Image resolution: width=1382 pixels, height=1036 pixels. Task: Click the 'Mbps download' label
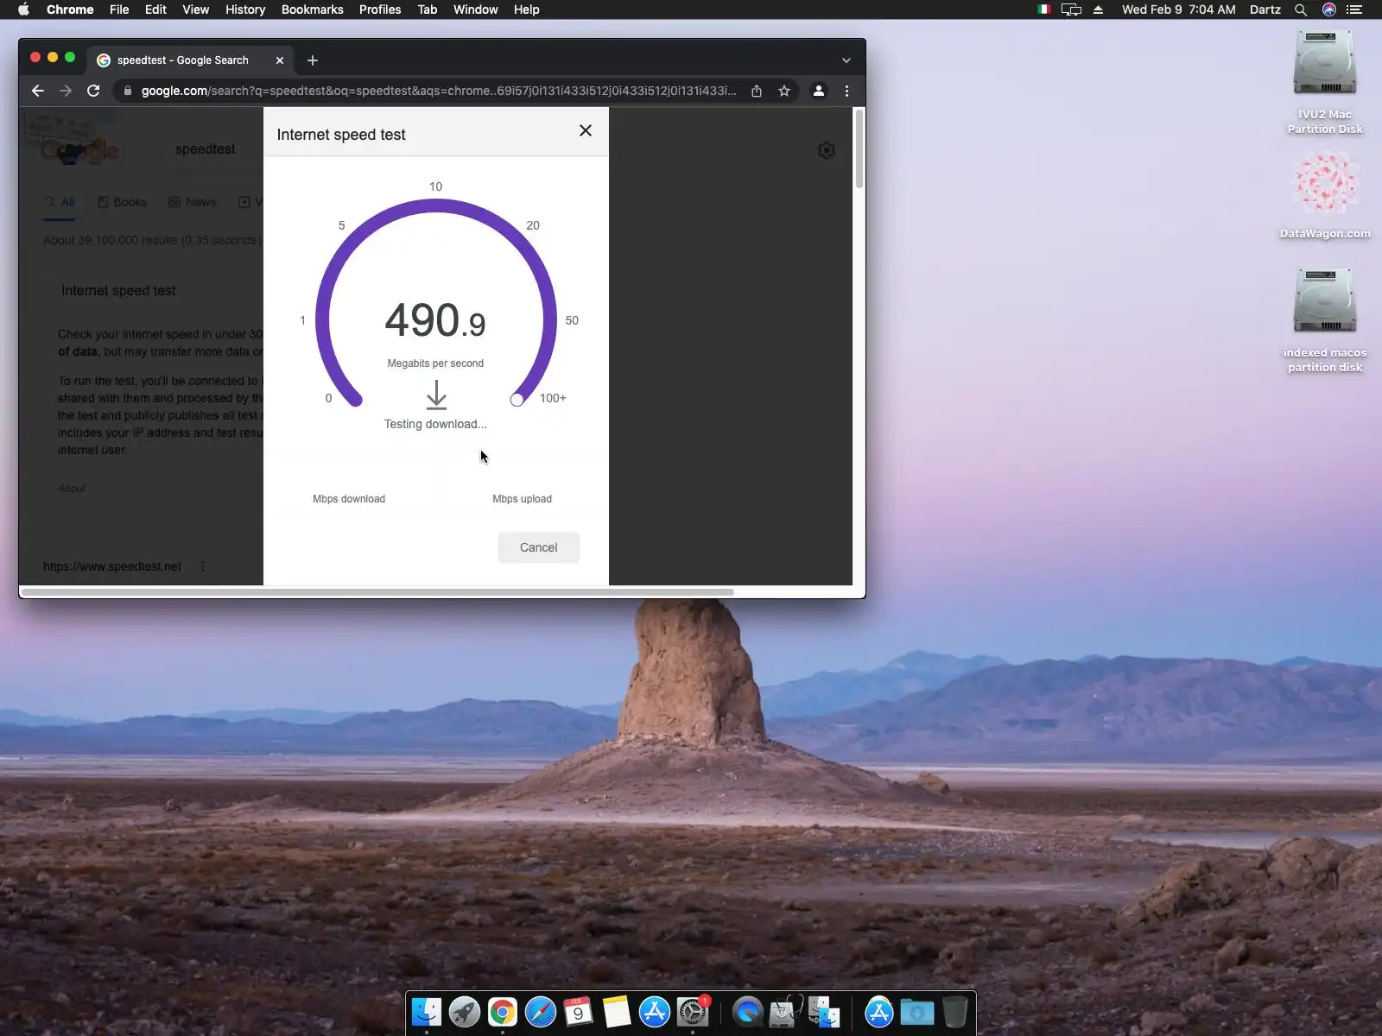(349, 499)
